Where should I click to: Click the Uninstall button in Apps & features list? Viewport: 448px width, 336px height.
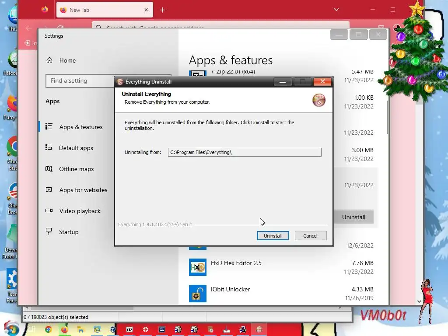click(353, 217)
